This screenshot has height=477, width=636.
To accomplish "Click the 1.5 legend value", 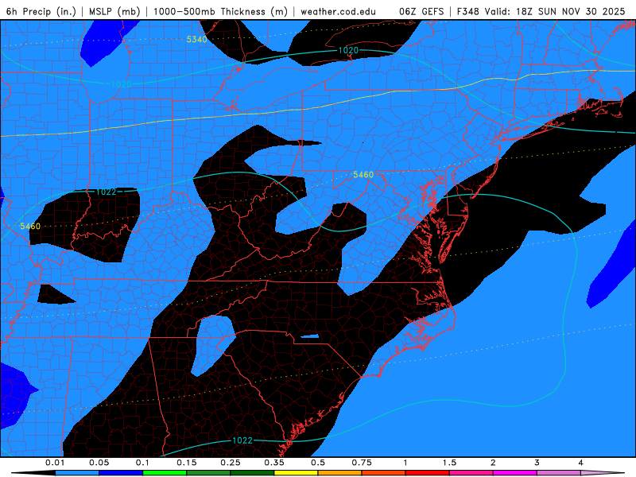I will [449, 463].
